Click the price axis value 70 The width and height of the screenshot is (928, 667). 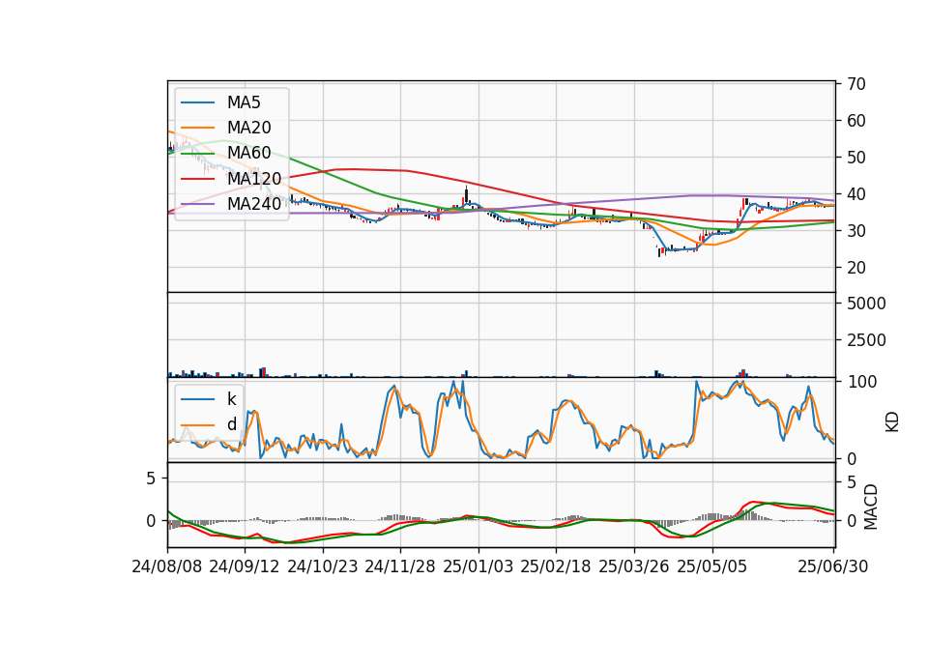coord(856,84)
